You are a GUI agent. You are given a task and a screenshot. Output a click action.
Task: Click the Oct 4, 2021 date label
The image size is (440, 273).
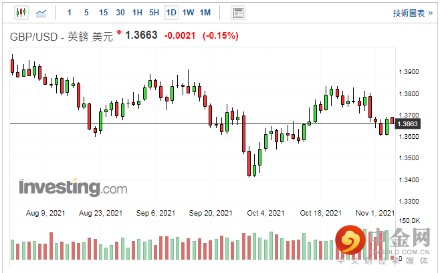click(265, 213)
